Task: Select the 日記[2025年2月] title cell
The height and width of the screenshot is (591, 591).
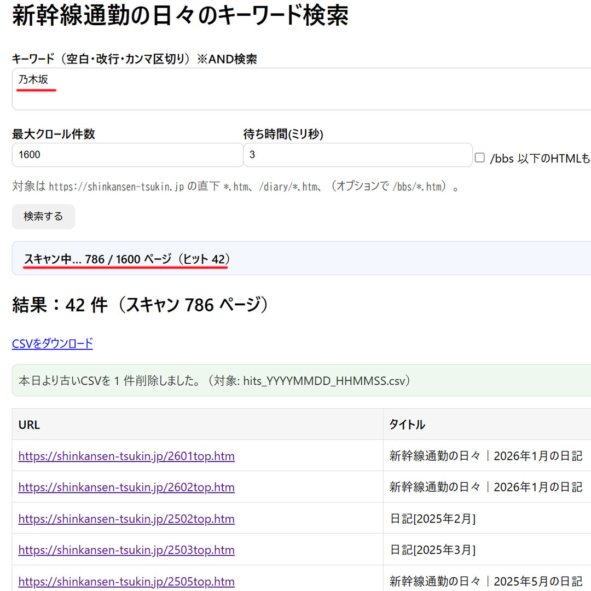Action: pos(432,519)
